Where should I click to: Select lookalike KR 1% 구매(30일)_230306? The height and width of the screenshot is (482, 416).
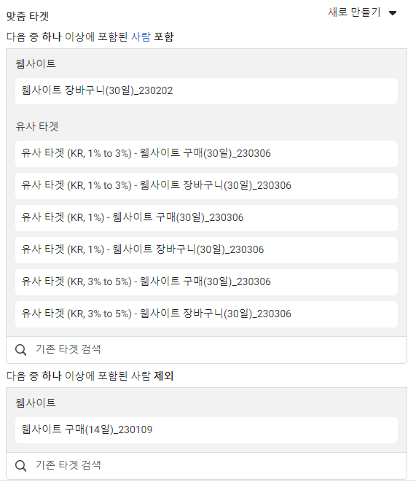point(206,217)
